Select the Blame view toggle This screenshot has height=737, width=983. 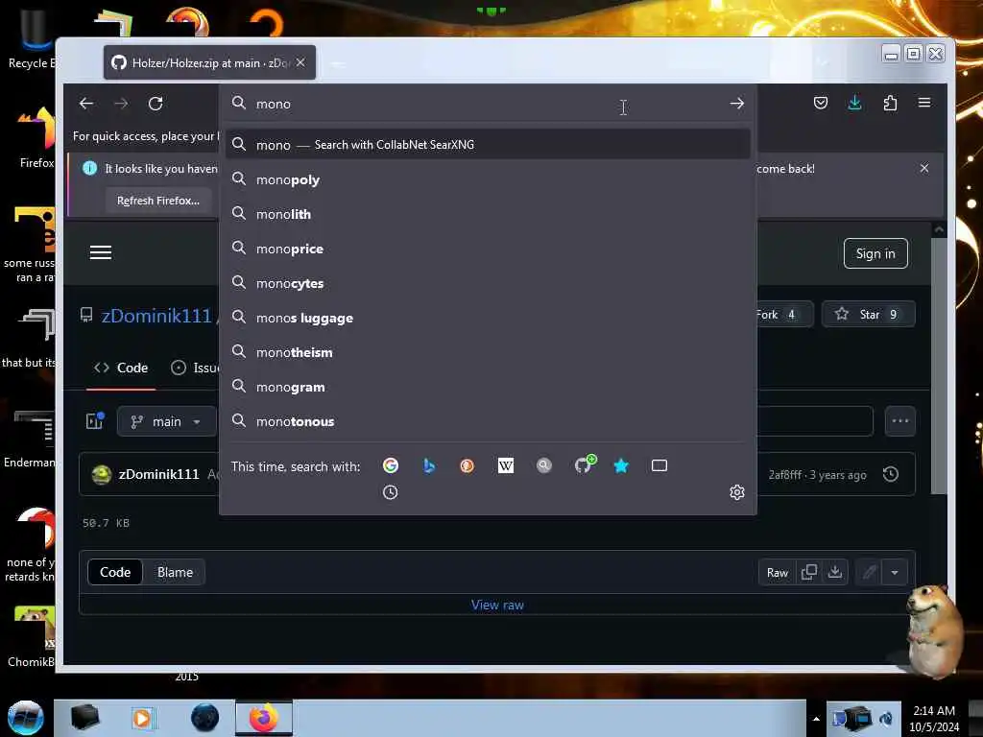pyautogui.click(x=175, y=572)
